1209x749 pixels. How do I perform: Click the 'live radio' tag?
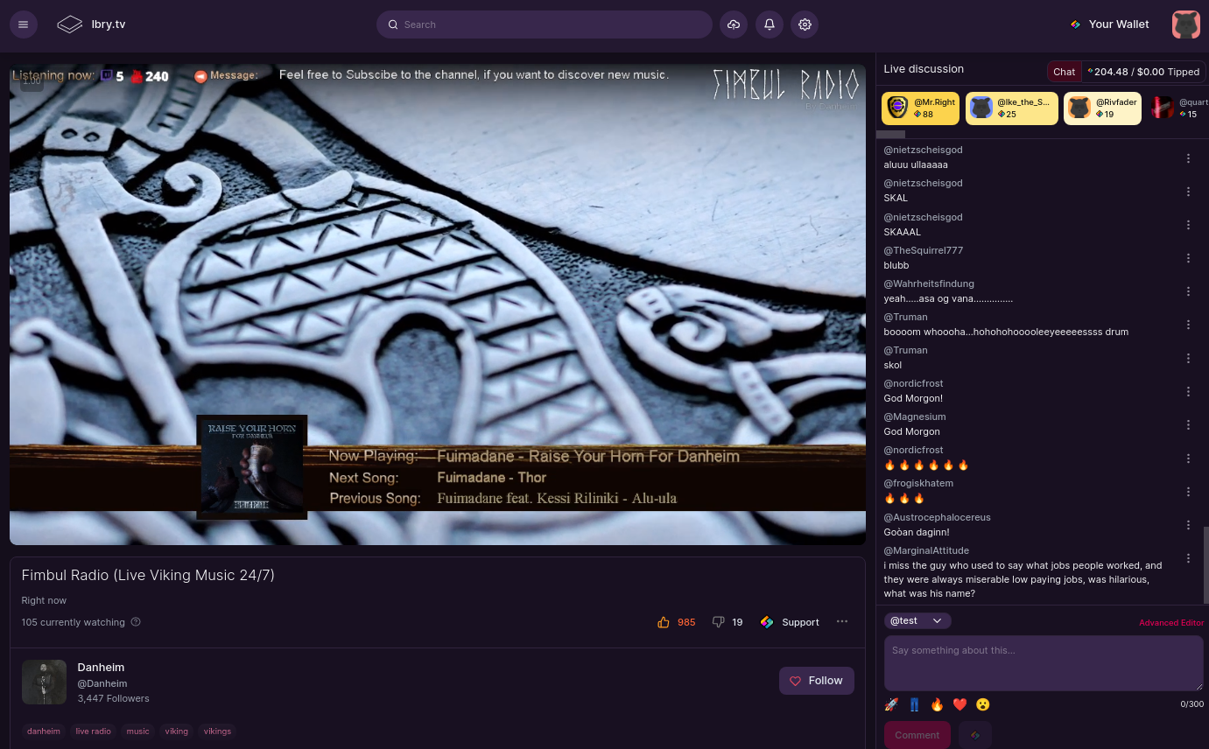pyautogui.click(x=94, y=731)
